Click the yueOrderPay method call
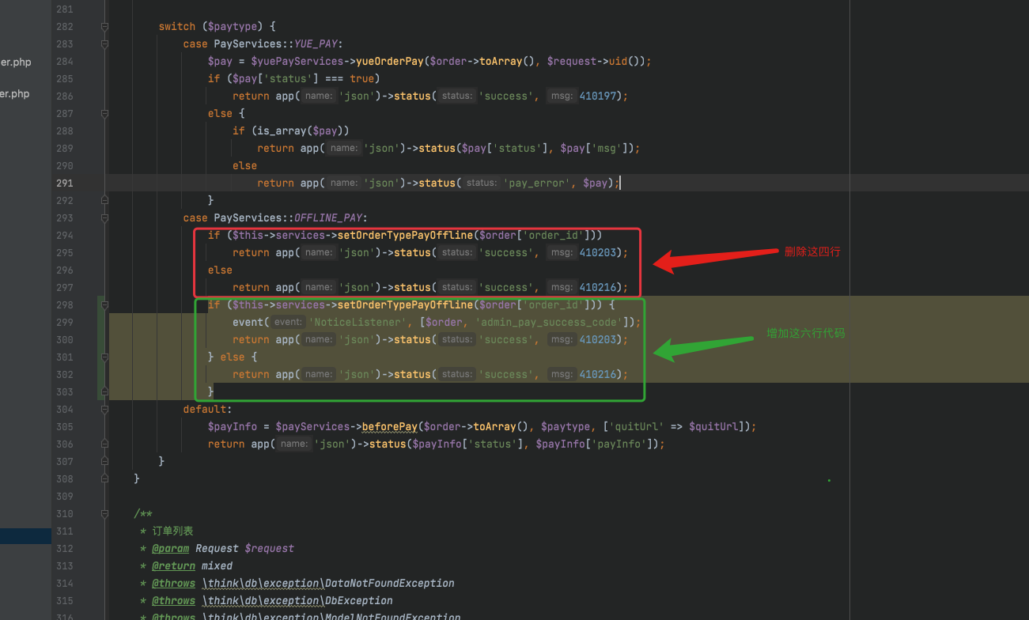The width and height of the screenshot is (1029, 620). pyautogui.click(x=391, y=62)
